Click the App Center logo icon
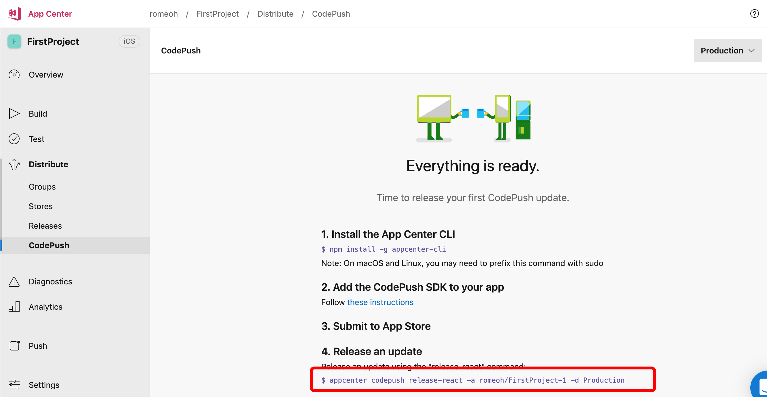The width and height of the screenshot is (767, 397). [15, 14]
